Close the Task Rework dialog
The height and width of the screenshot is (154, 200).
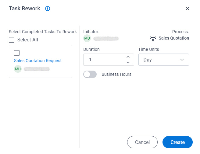point(187,9)
